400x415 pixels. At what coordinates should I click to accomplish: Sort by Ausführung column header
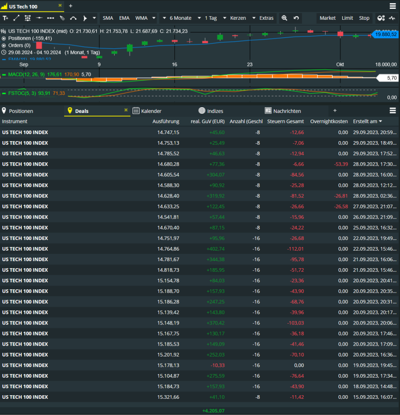(166, 121)
